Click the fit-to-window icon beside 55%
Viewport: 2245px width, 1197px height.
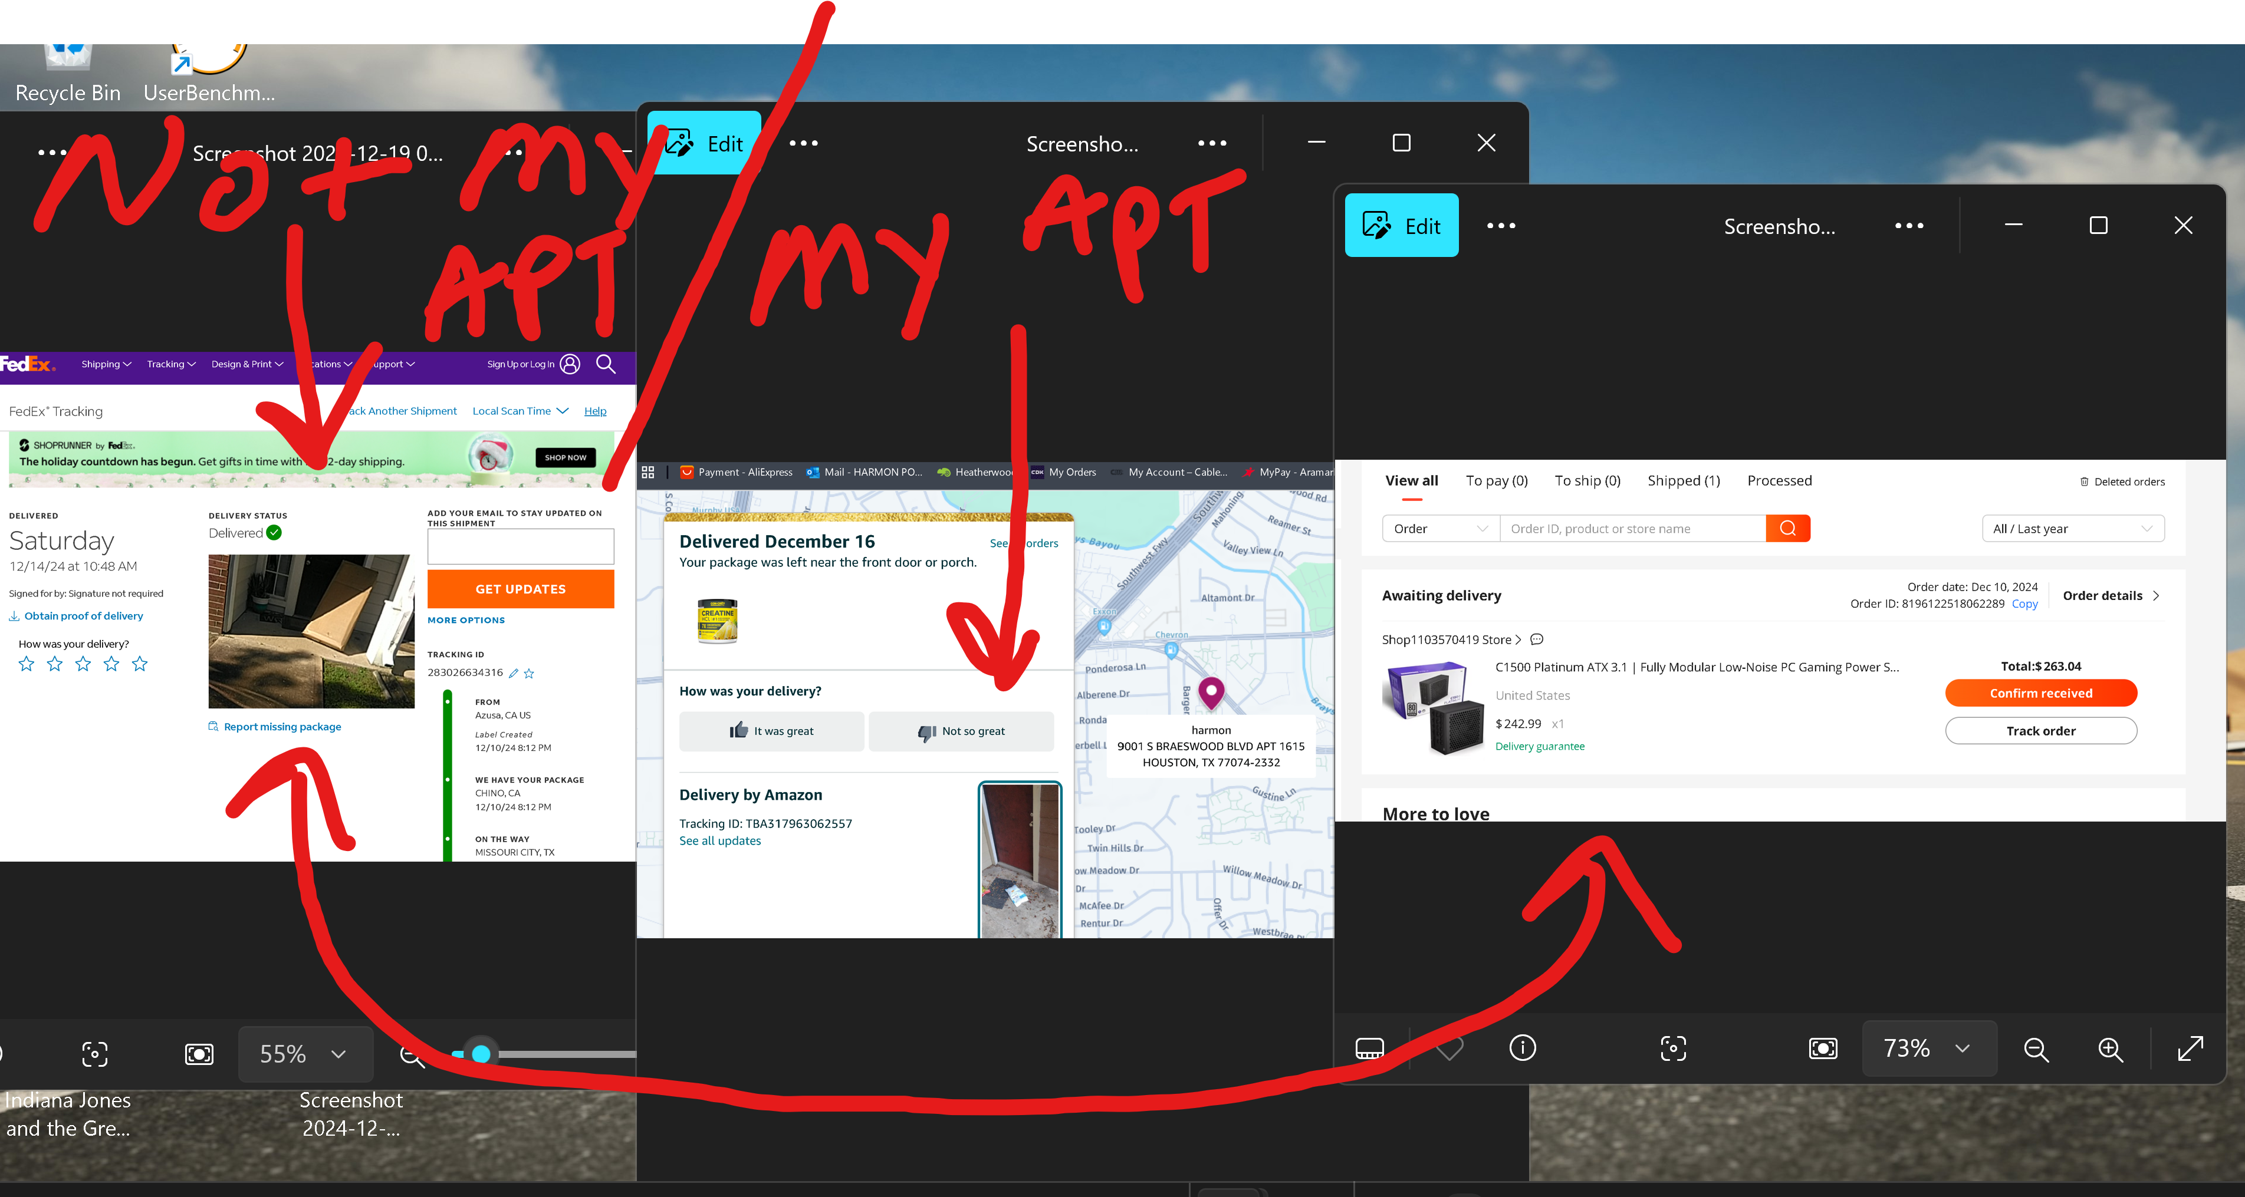199,1054
